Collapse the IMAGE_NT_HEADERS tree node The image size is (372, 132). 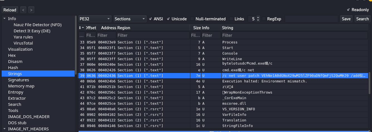[x=4, y=129]
